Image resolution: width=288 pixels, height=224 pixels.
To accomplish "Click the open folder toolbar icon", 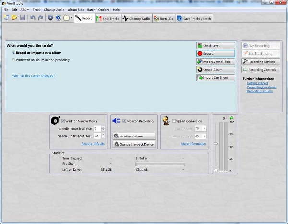I will click(14, 18).
